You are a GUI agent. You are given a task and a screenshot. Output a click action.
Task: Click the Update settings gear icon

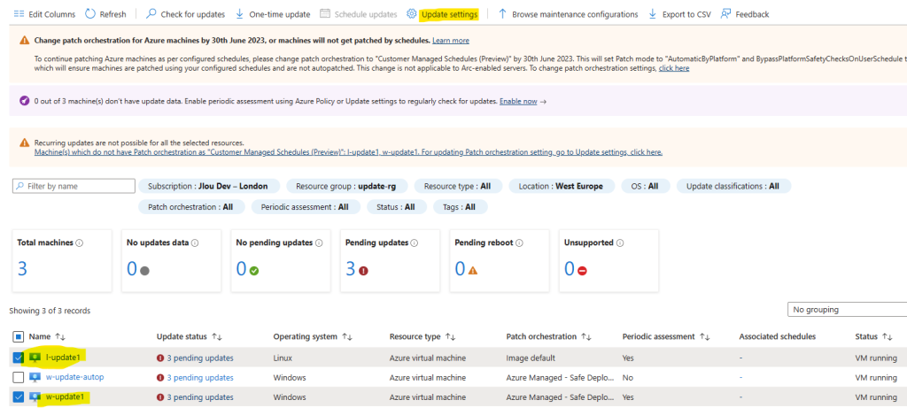(x=412, y=14)
